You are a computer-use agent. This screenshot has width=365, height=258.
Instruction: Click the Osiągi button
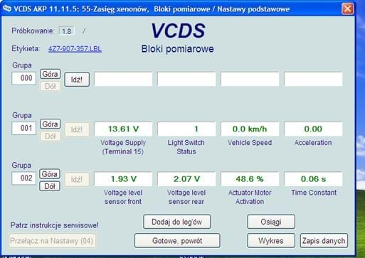point(271,222)
